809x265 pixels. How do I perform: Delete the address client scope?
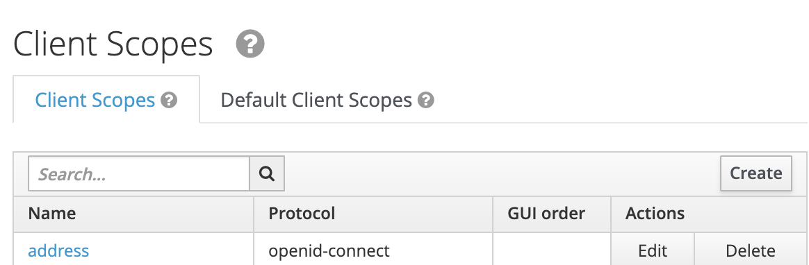click(x=750, y=250)
